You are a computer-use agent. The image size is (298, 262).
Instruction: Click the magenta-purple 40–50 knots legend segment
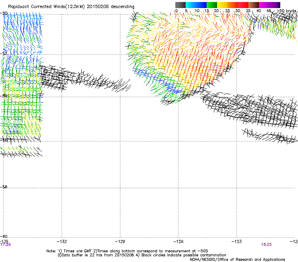[x=268, y=5]
